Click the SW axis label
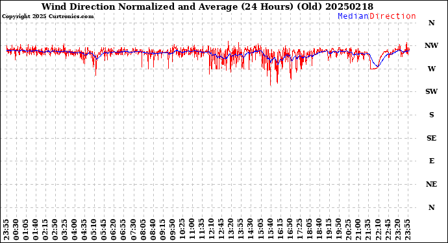 point(431,91)
